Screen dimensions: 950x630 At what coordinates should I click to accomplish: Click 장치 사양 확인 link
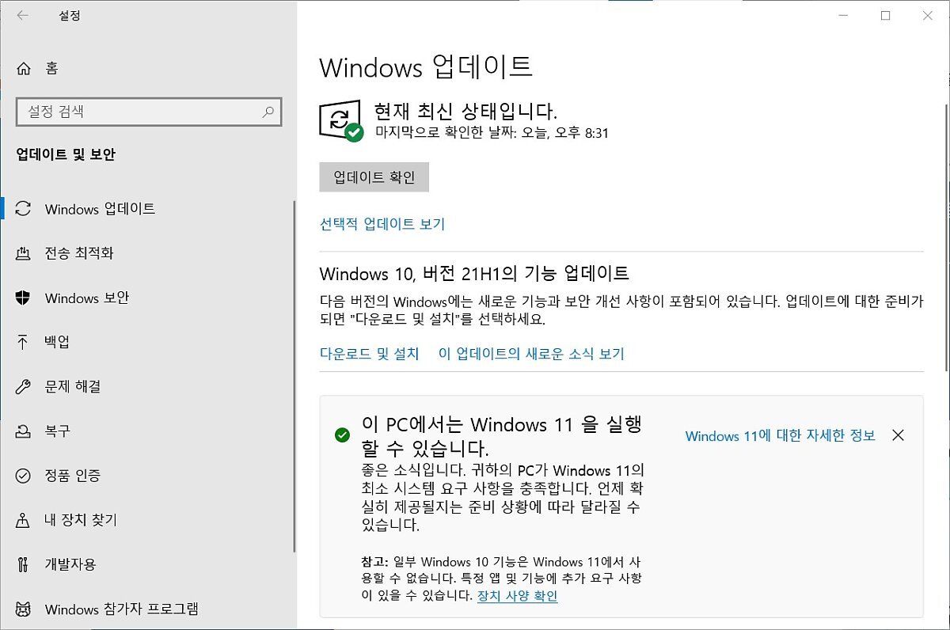518,596
